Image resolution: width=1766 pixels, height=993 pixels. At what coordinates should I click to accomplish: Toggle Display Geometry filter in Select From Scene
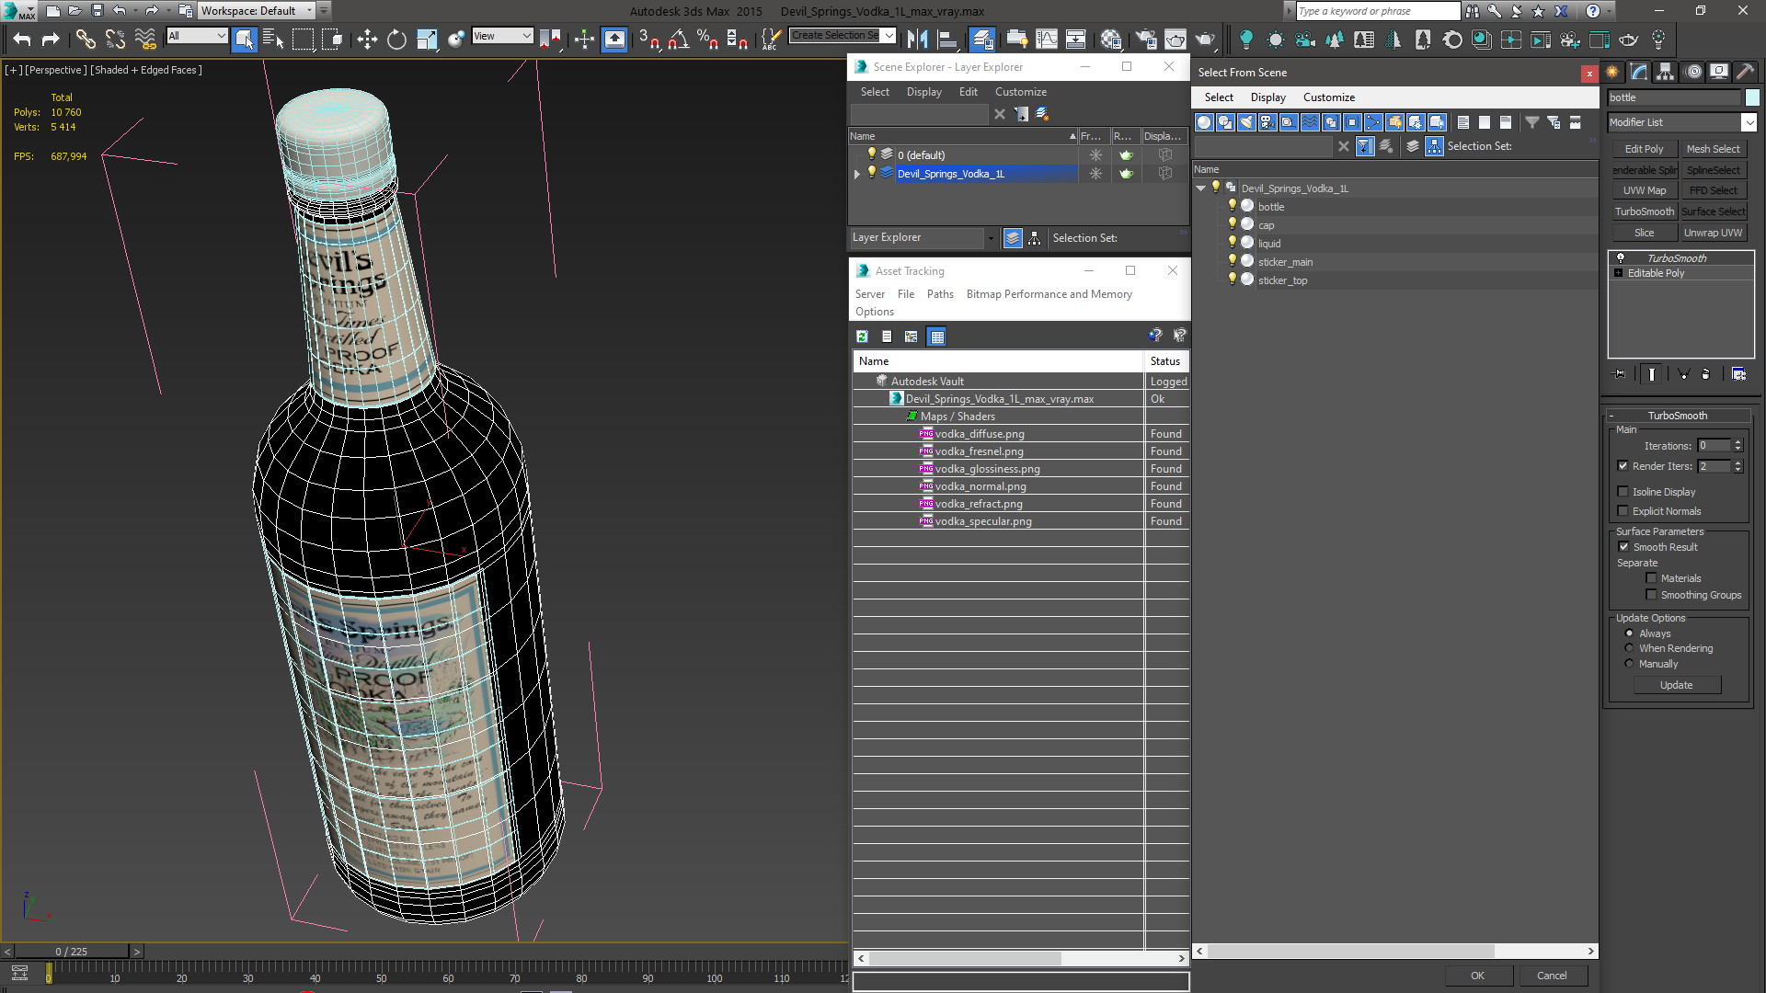coord(1204,122)
